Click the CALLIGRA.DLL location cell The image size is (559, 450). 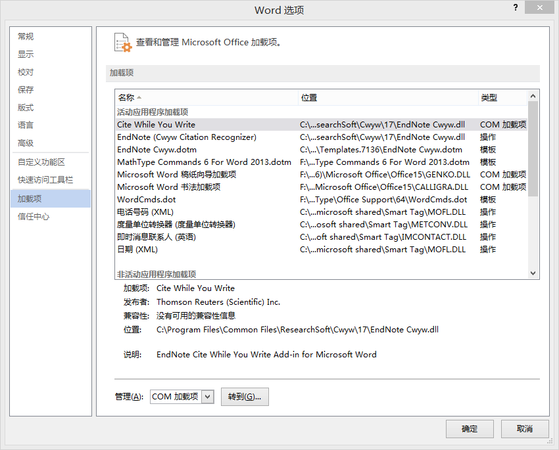click(x=384, y=187)
